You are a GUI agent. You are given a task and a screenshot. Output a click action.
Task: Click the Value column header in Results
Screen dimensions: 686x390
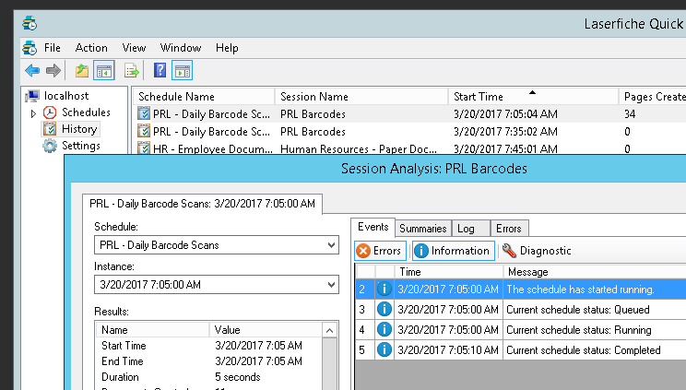[266, 329]
